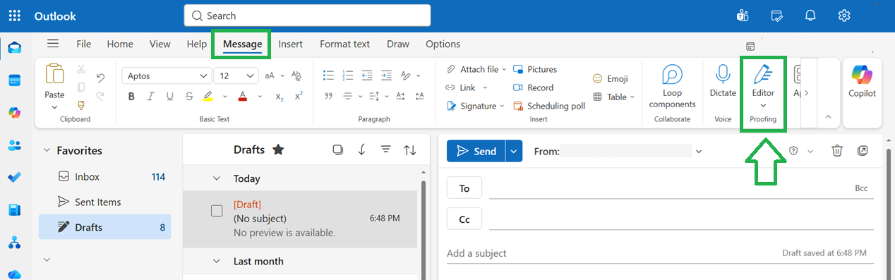Click the Send button
Viewport: 895px width, 280px height.
(476, 151)
